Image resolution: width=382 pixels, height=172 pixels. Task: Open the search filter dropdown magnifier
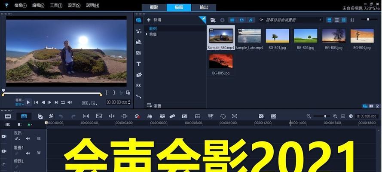[x=261, y=20]
